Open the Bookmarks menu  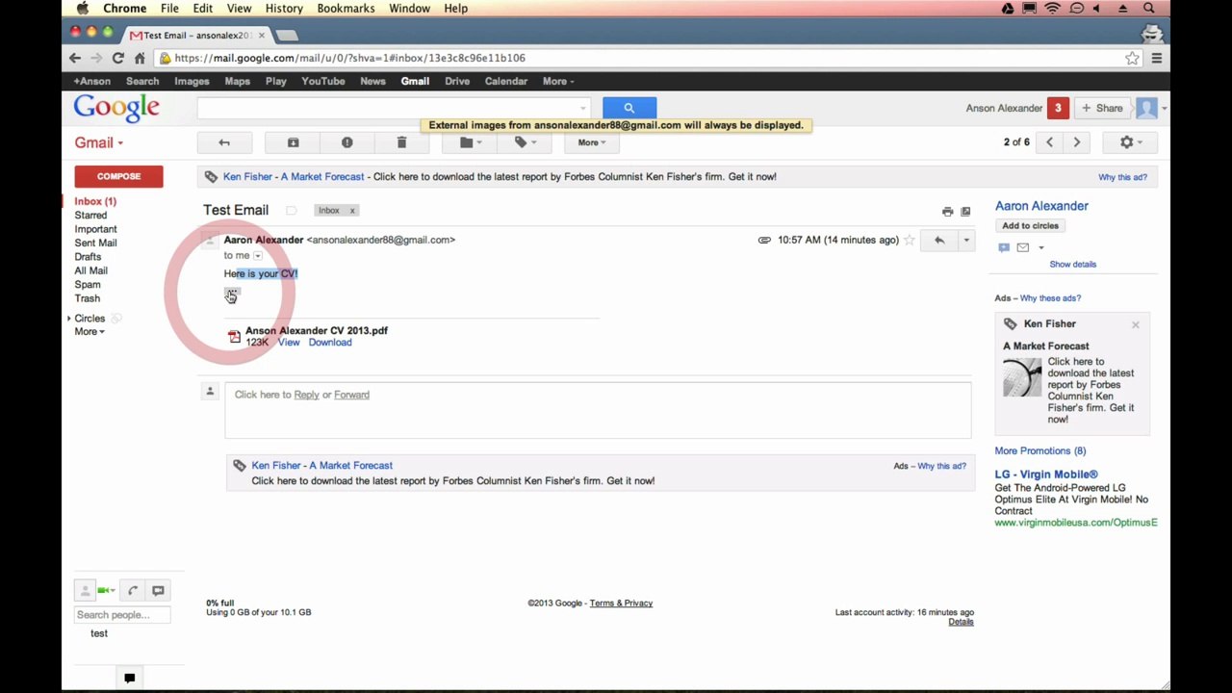point(346,9)
